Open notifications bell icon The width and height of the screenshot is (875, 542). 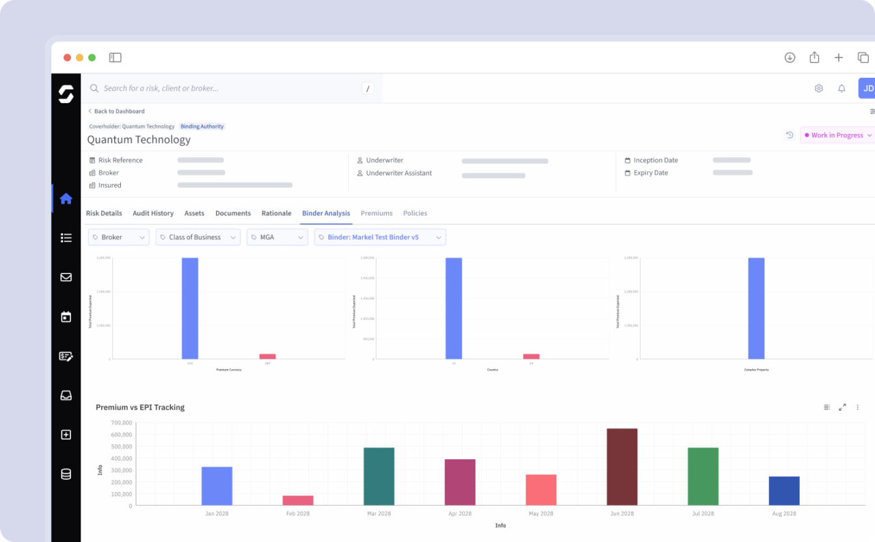point(842,88)
